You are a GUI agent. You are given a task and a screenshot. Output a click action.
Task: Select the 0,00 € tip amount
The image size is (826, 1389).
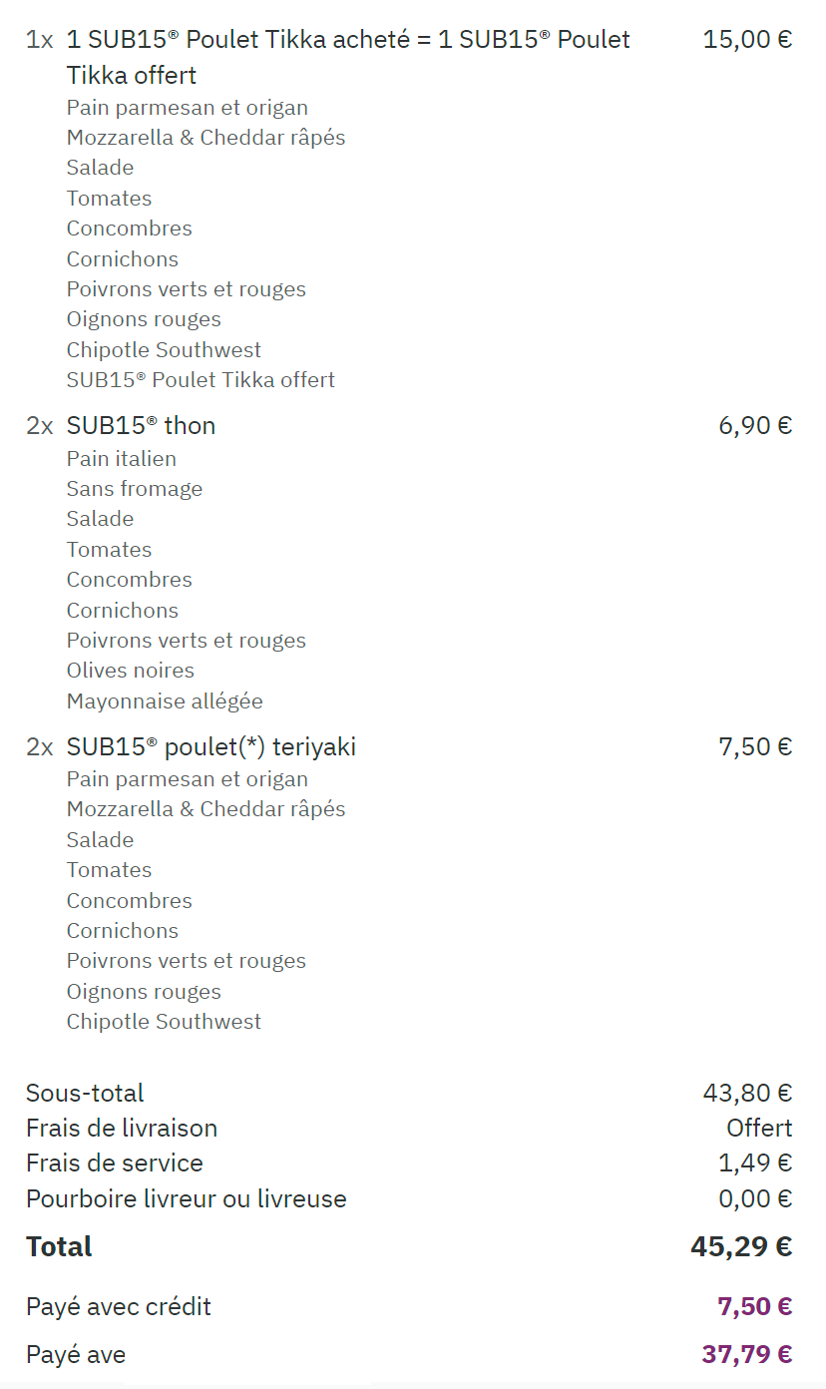755,1199
